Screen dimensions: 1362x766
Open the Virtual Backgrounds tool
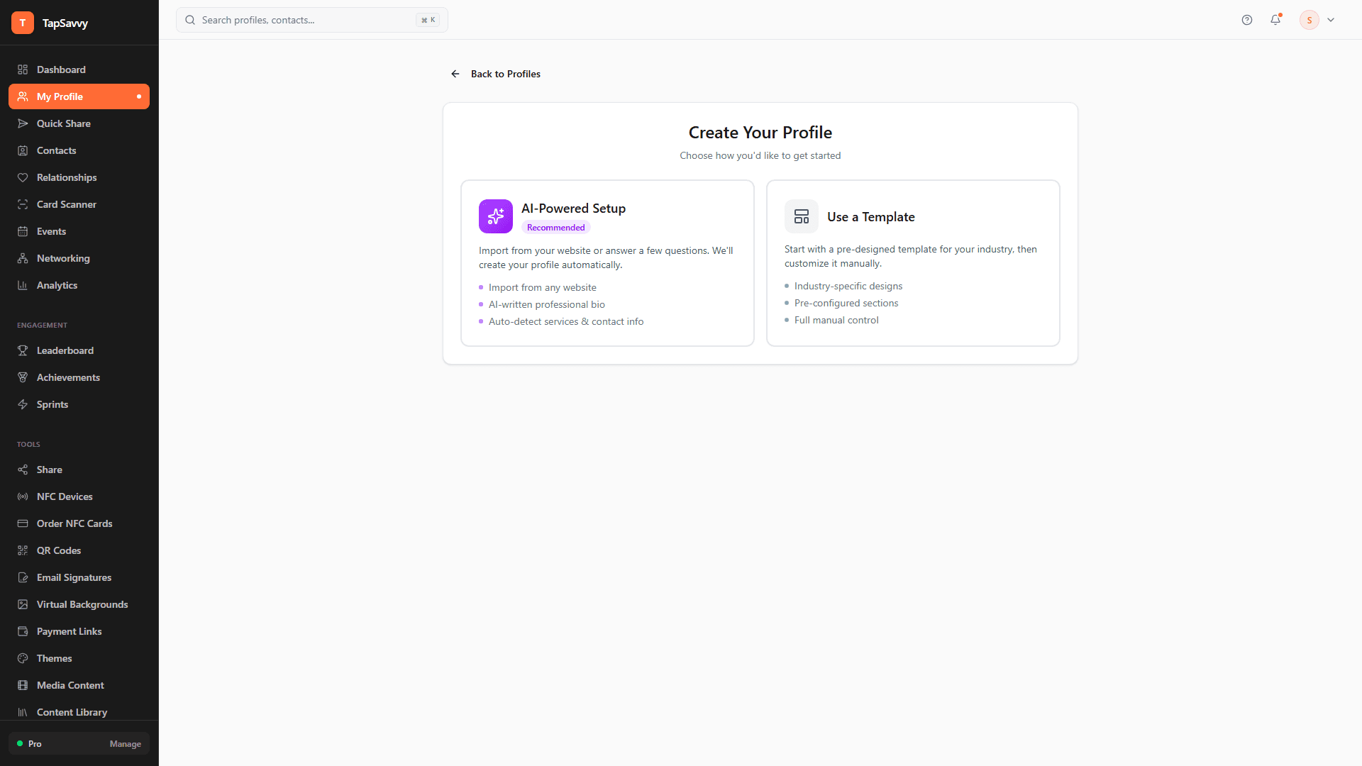click(x=82, y=604)
